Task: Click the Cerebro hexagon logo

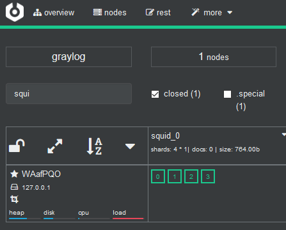Action: pyautogui.click(x=15, y=12)
